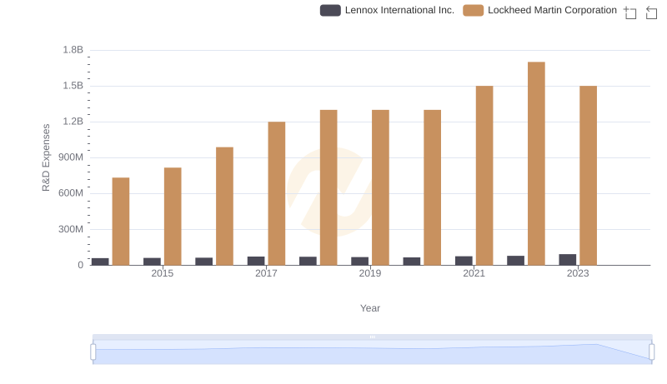Click the Lockheed Martin bar for 2022

tap(536, 163)
